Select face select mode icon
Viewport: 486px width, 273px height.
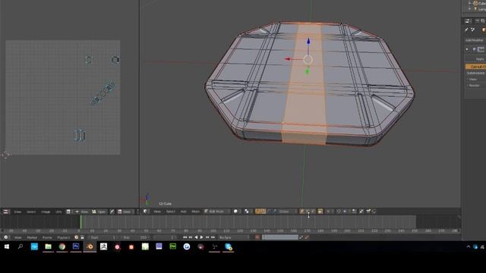click(x=313, y=212)
